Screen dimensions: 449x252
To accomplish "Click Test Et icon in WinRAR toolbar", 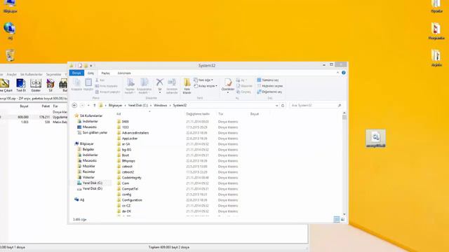I will [21, 85].
